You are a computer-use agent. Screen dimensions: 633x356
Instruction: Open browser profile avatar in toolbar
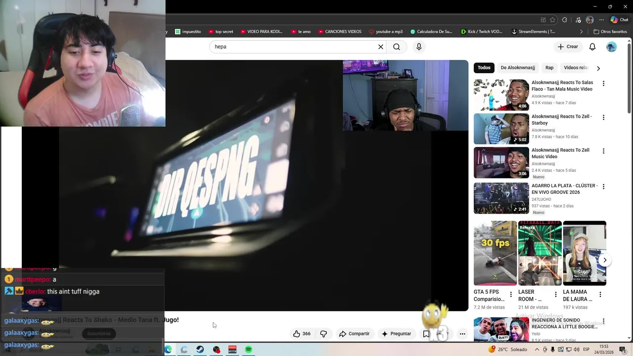[589, 20]
